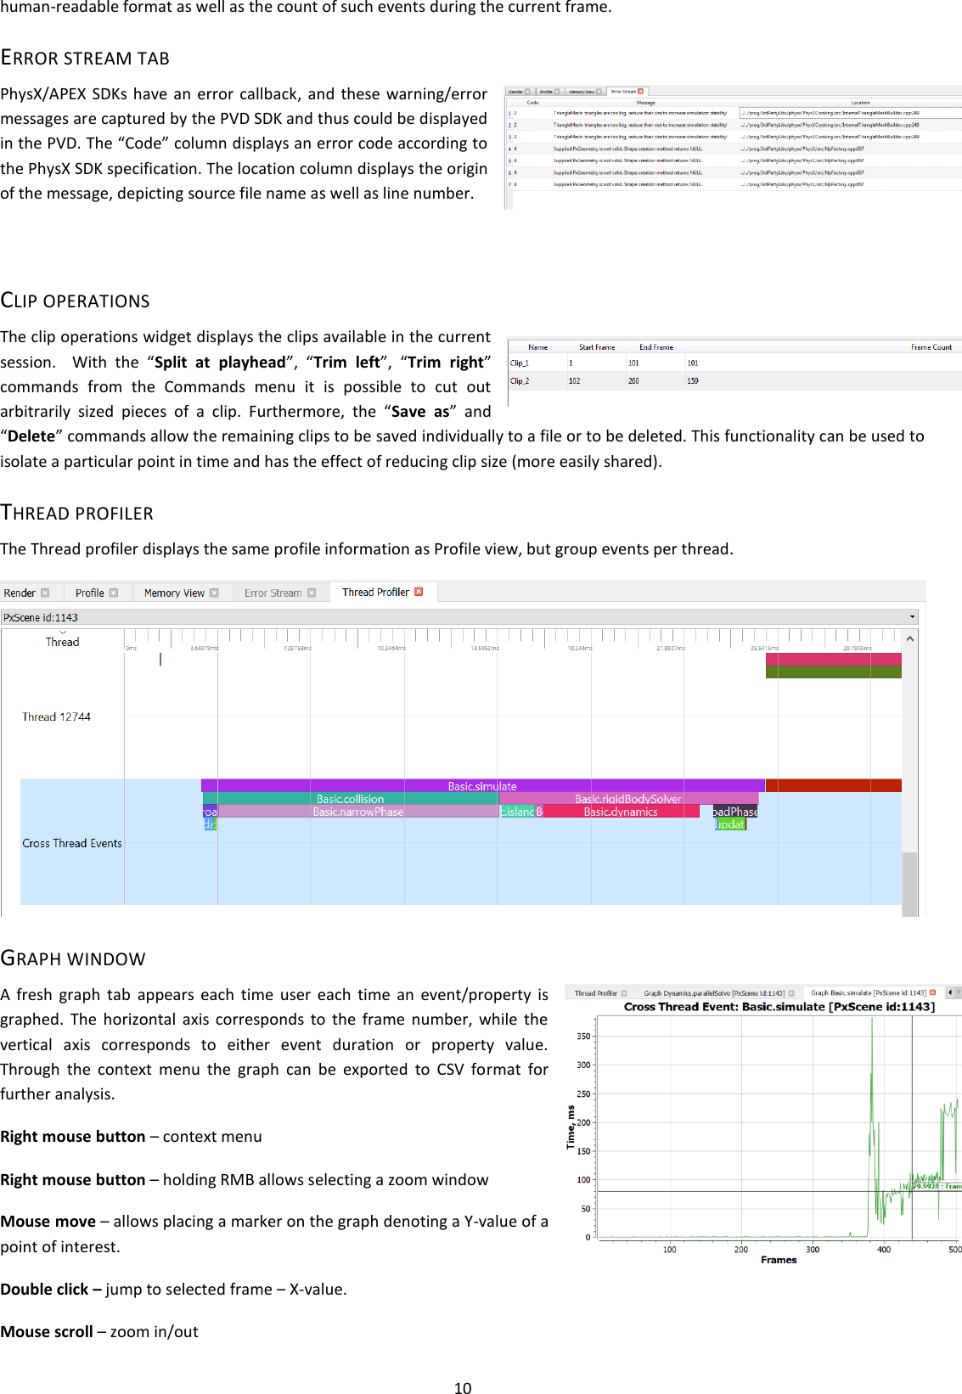Select the Clip_1 row in the clips table
This screenshot has height=1394, width=962.
pos(734,363)
